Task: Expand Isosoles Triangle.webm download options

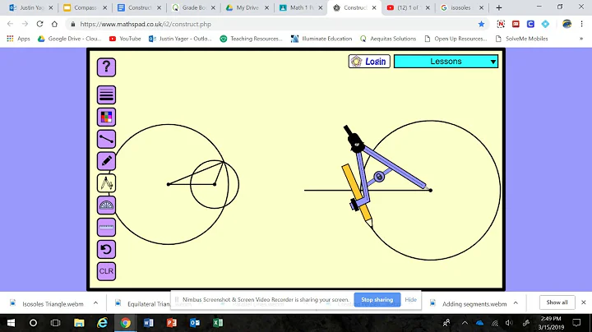Action: [95, 303]
